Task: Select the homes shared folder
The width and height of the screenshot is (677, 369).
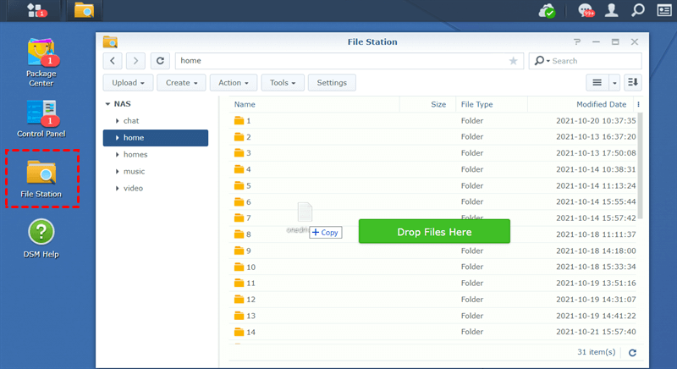Action: 135,155
